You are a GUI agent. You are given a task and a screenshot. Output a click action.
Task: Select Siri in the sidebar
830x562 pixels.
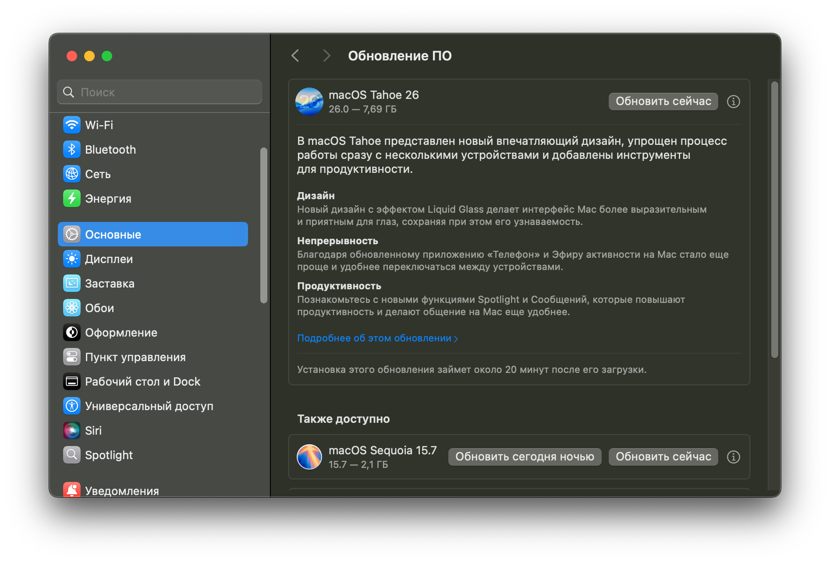tap(153, 431)
